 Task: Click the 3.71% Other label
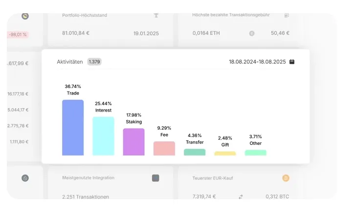[256, 139]
